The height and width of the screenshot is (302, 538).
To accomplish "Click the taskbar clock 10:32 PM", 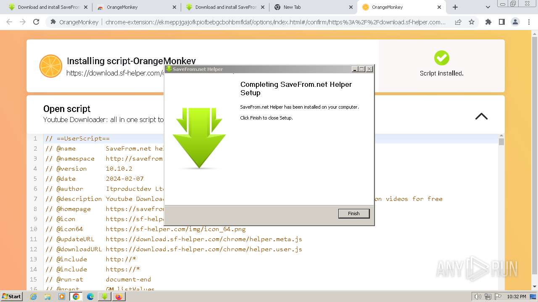I will [516, 297].
